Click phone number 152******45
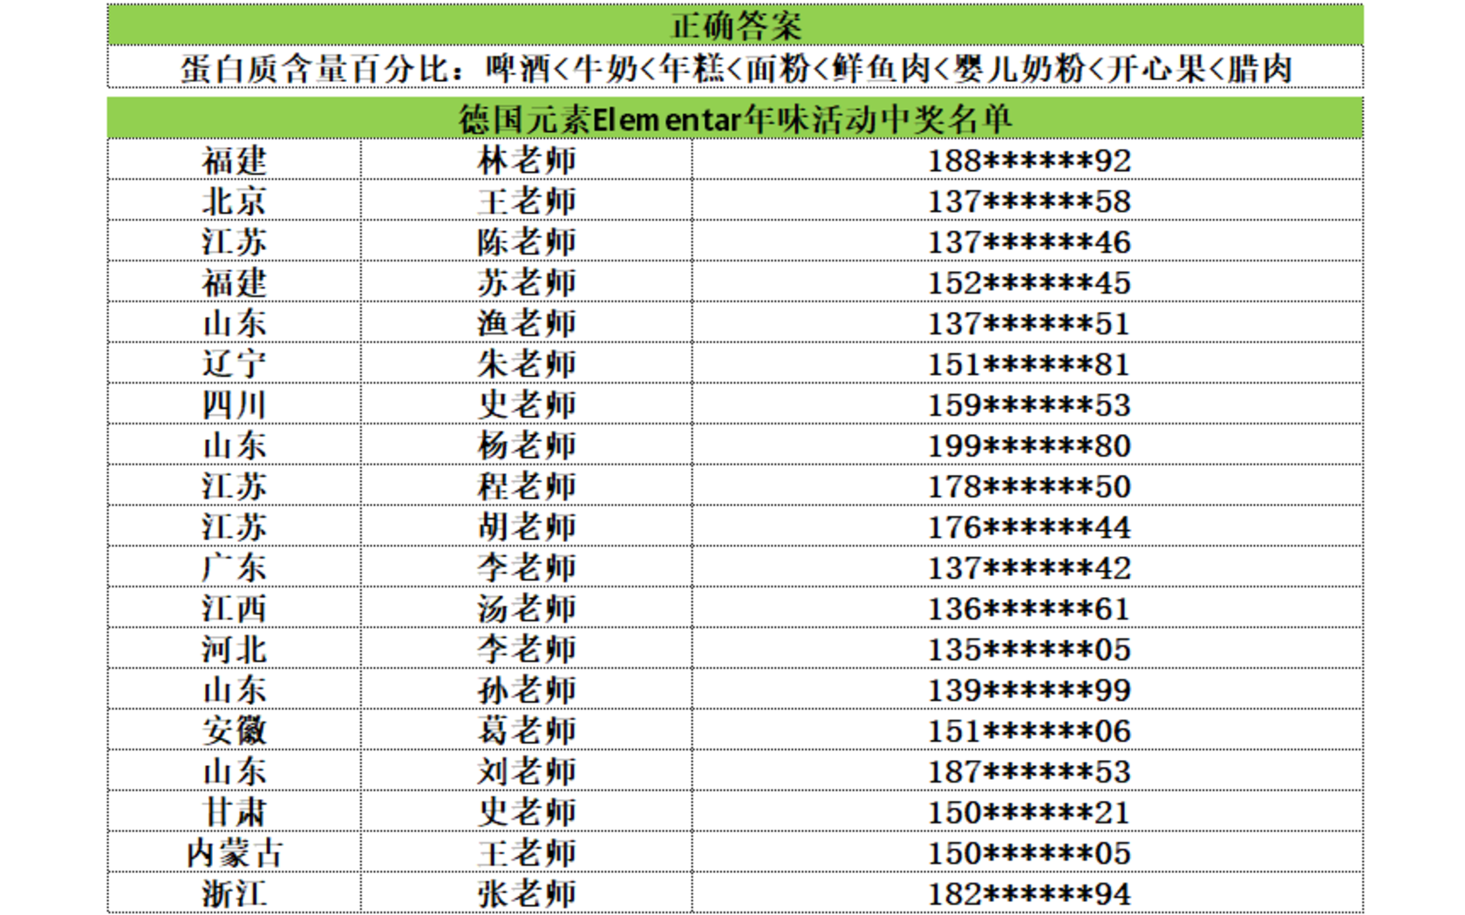Viewport: 1465px width, 915px height. tap(1028, 282)
